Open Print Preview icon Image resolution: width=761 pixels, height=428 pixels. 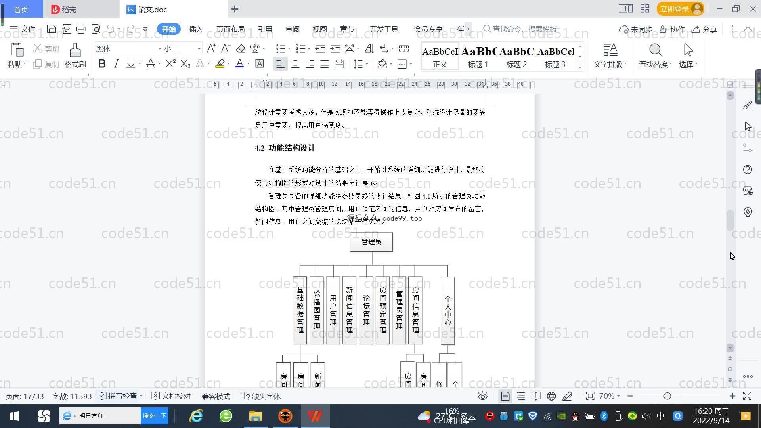(x=96, y=29)
